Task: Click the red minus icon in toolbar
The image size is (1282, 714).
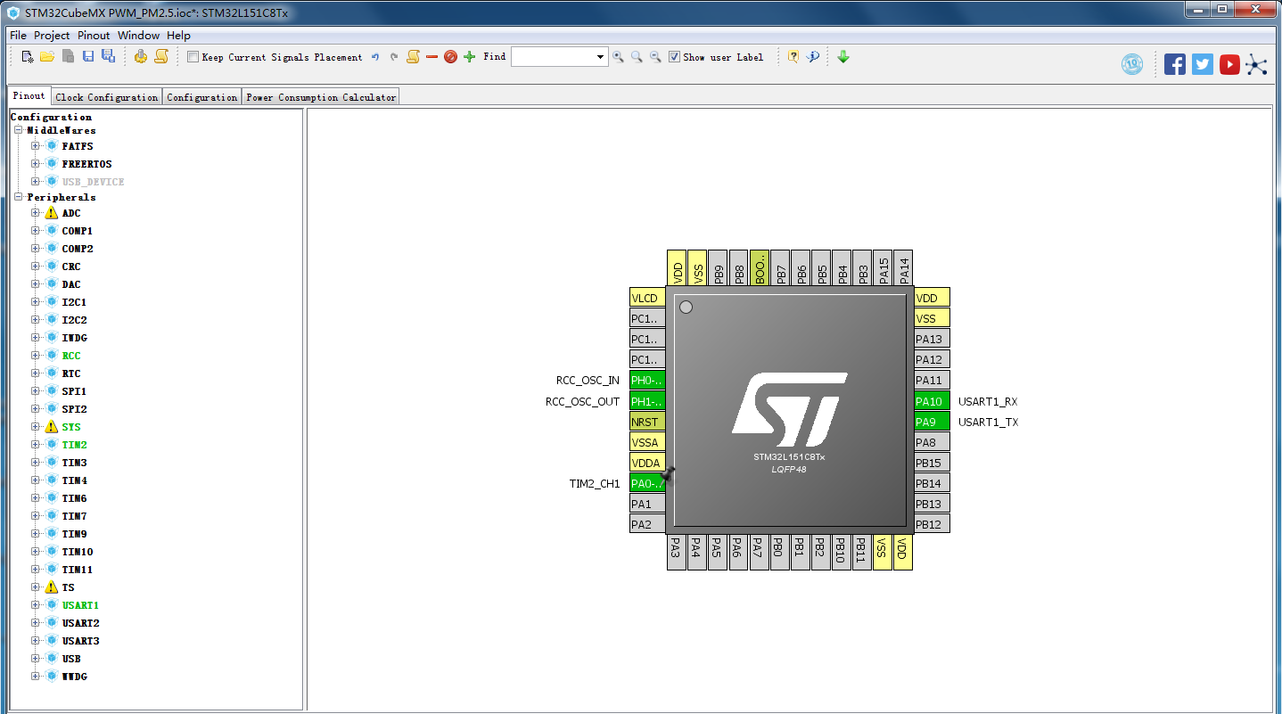Action: (432, 57)
